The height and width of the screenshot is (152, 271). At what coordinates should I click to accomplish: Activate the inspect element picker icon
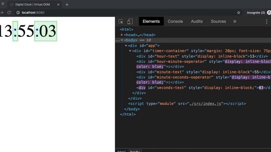pos(121,22)
